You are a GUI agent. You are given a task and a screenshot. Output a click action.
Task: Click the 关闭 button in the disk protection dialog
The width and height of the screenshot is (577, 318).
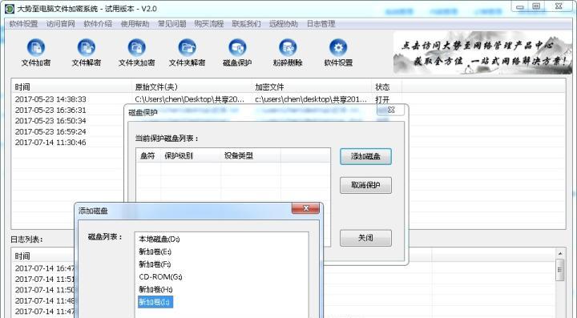point(365,238)
